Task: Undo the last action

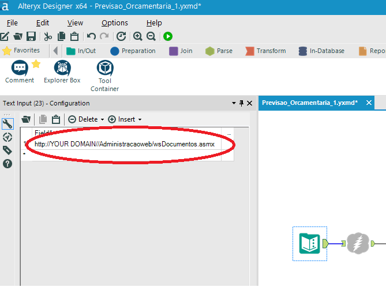Action: click(91, 36)
